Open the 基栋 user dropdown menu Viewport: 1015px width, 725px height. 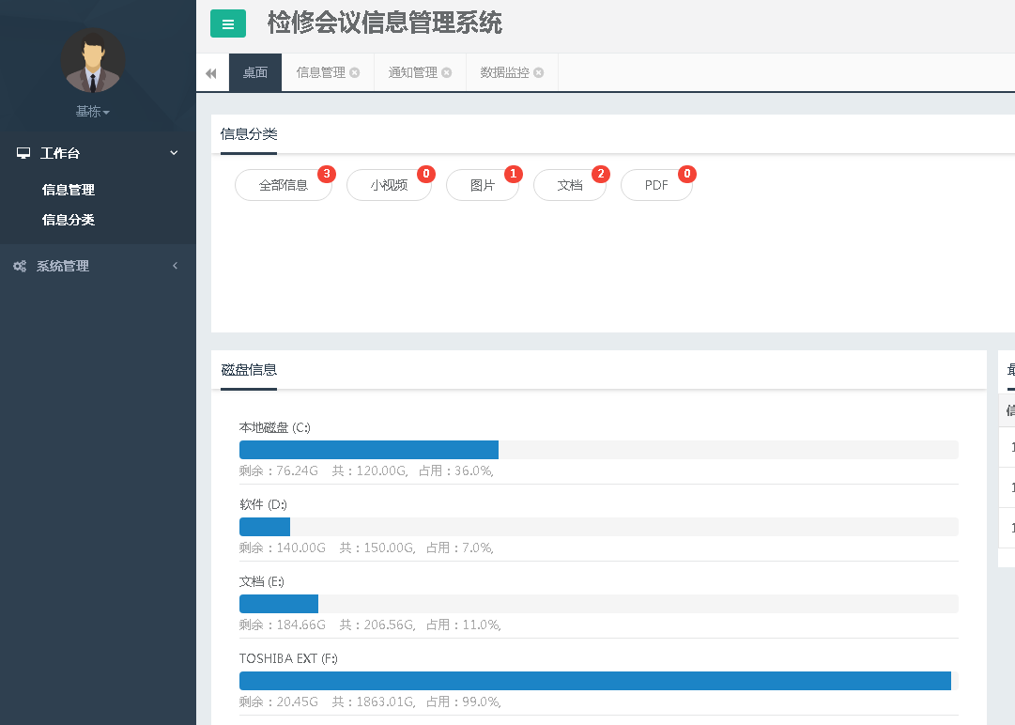click(x=93, y=112)
